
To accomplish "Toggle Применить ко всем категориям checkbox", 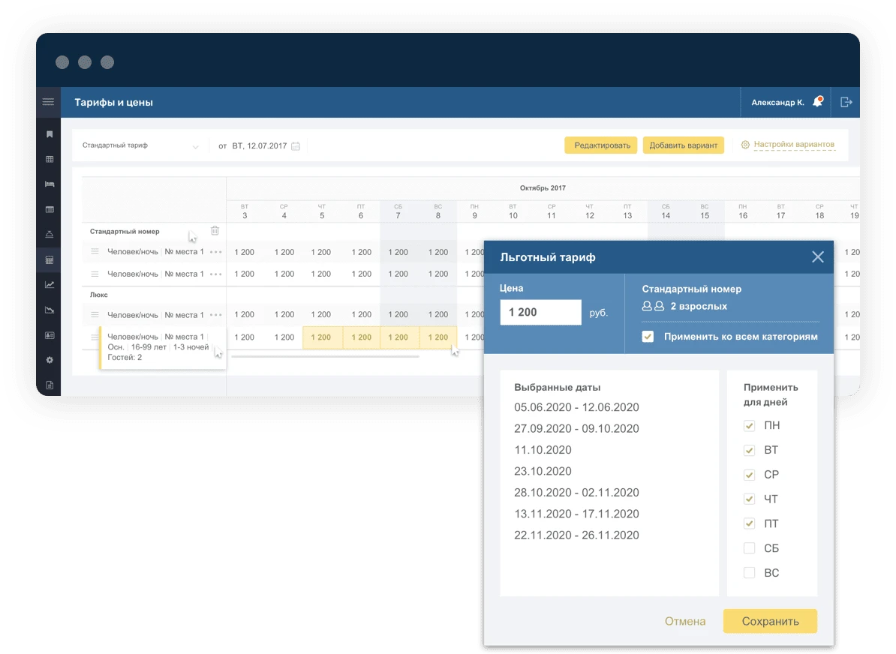I will [648, 337].
